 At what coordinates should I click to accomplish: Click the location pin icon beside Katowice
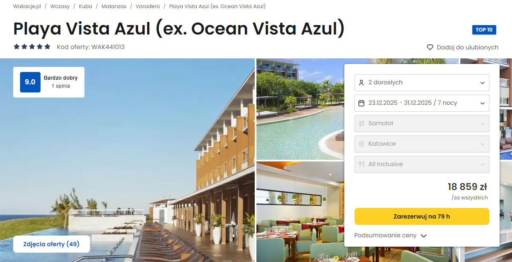tap(361, 144)
